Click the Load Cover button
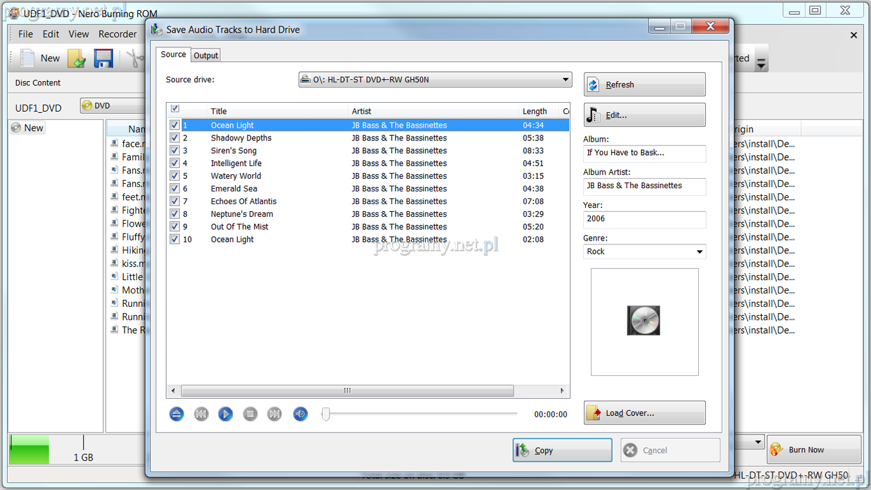This screenshot has height=490, width=871. coord(644,413)
